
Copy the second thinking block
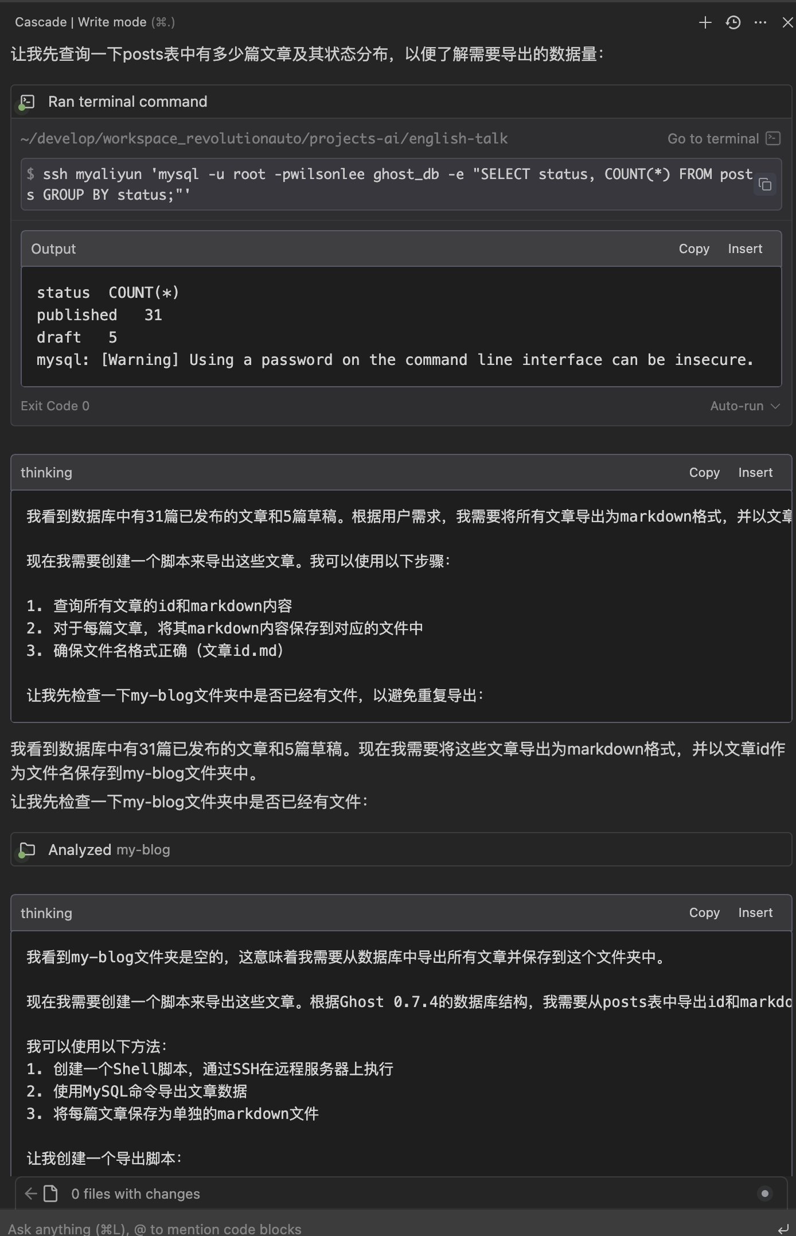click(704, 912)
